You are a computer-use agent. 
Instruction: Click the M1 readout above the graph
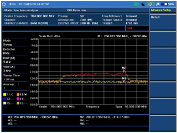pos(122,36)
